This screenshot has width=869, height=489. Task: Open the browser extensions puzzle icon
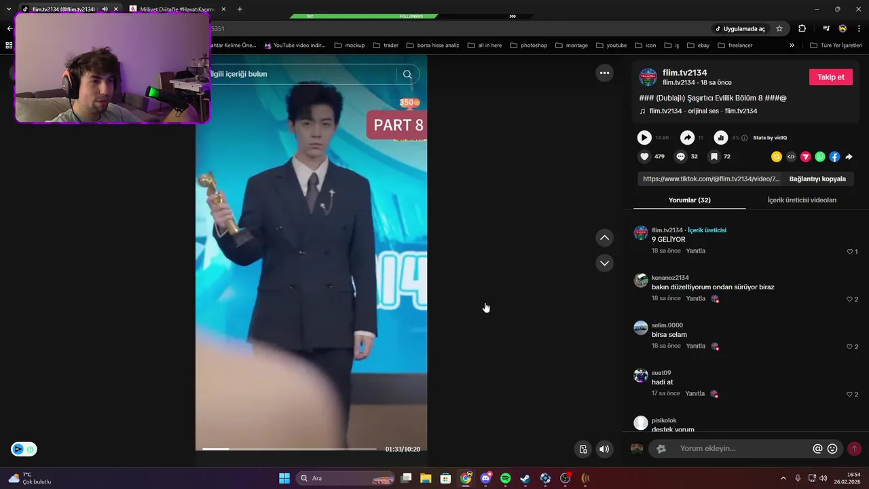(802, 29)
